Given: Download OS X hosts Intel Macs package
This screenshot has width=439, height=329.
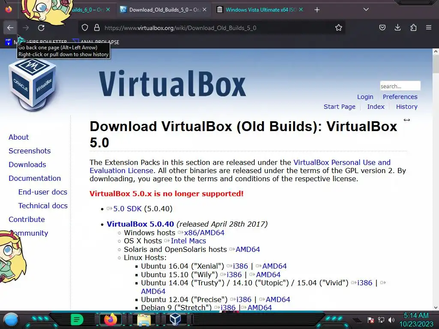Looking at the screenshot, I should coord(189,241).
